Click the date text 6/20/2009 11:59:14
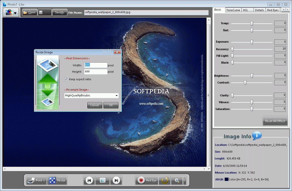This screenshot has width=292, height=191. (x=235, y=166)
